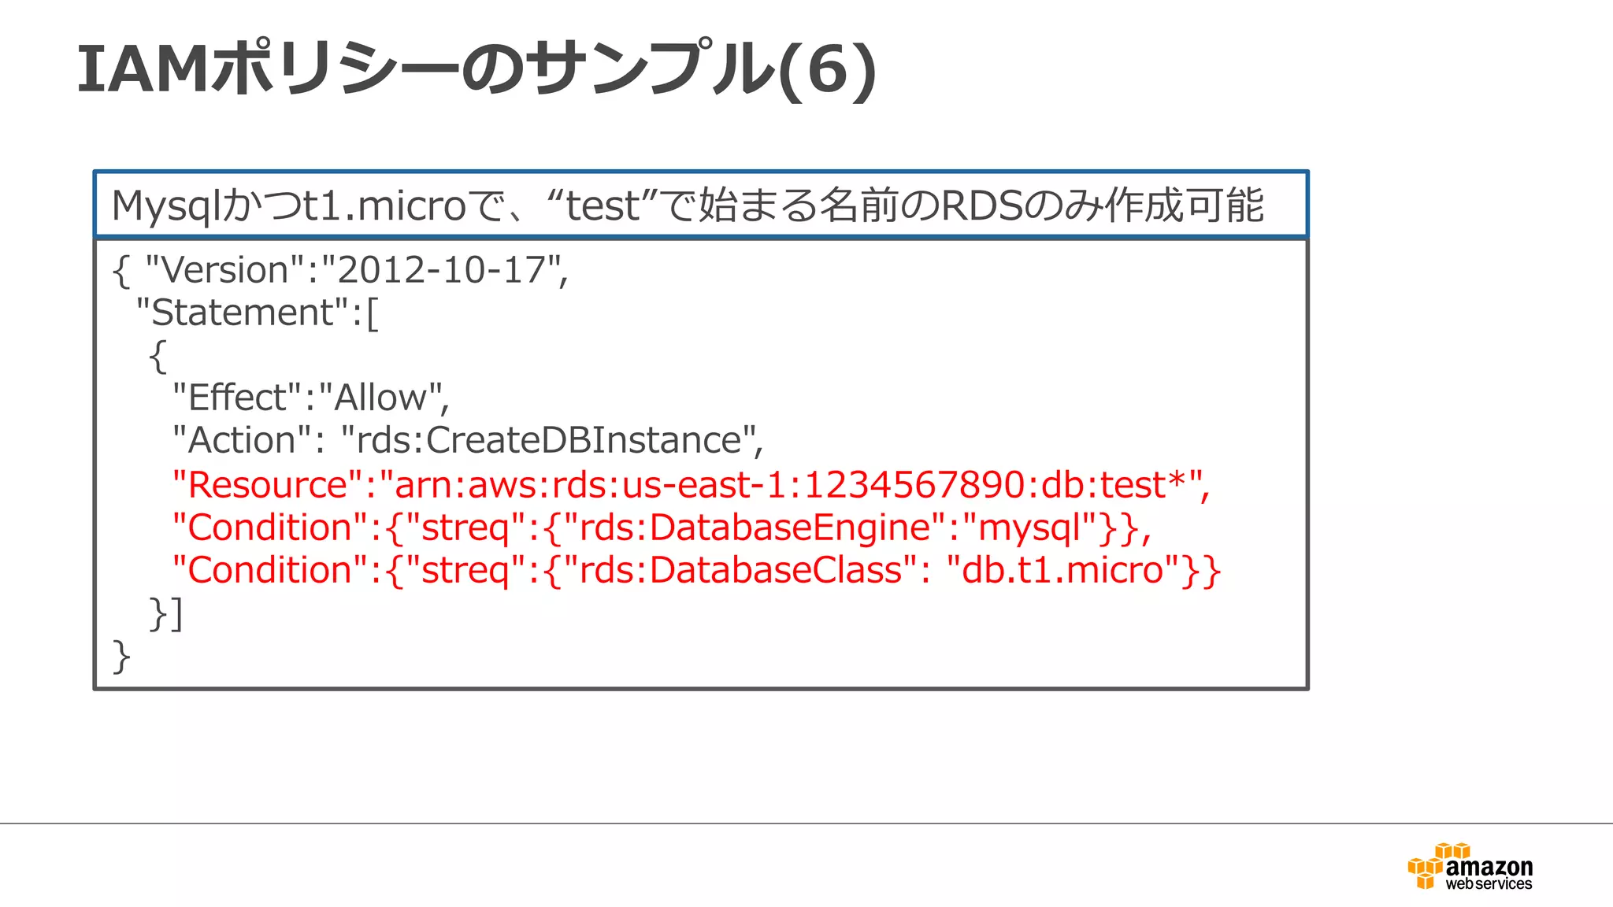This screenshot has height=907, width=1613.
Task: Click the "Effect":"Allow" line
Action: tap(310, 398)
